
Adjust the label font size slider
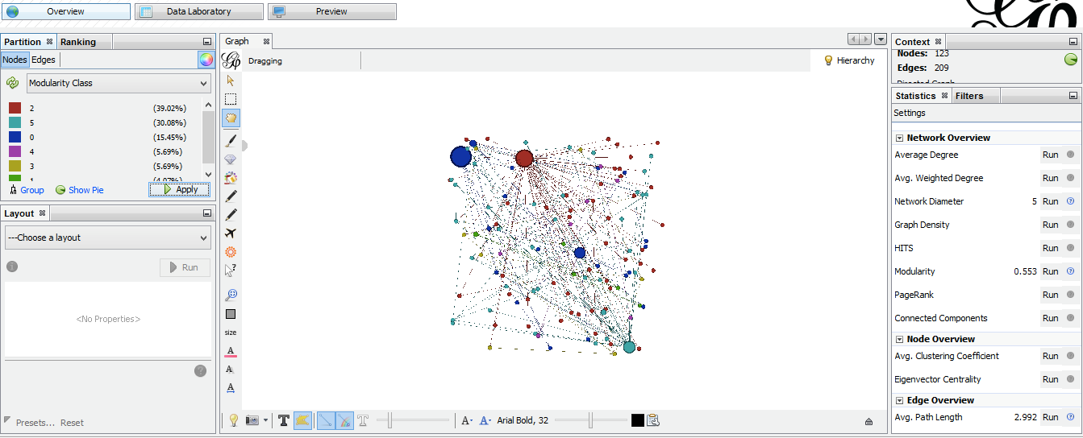coord(590,420)
